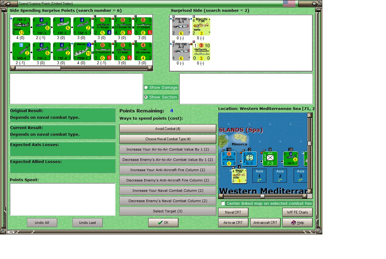Click the Points Remaining value 4
The width and height of the screenshot is (386, 259).
coord(171,111)
